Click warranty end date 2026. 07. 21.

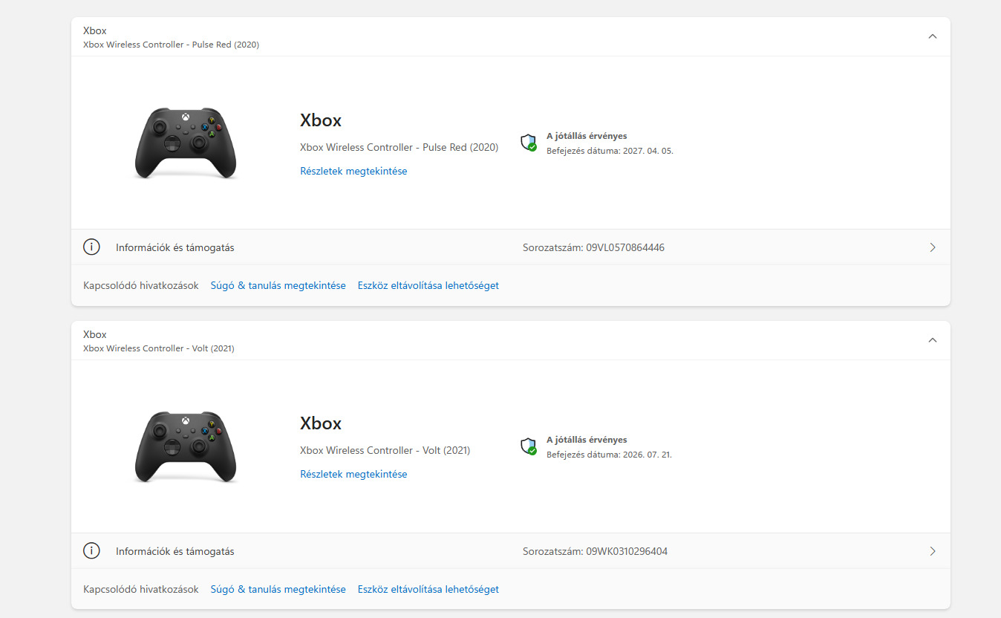point(646,454)
